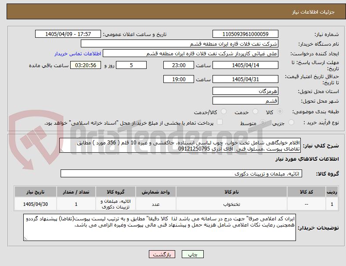This screenshot has width=346, height=266.
Task: Click delivery province field هرمزگان
Action: [x=245, y=91]
